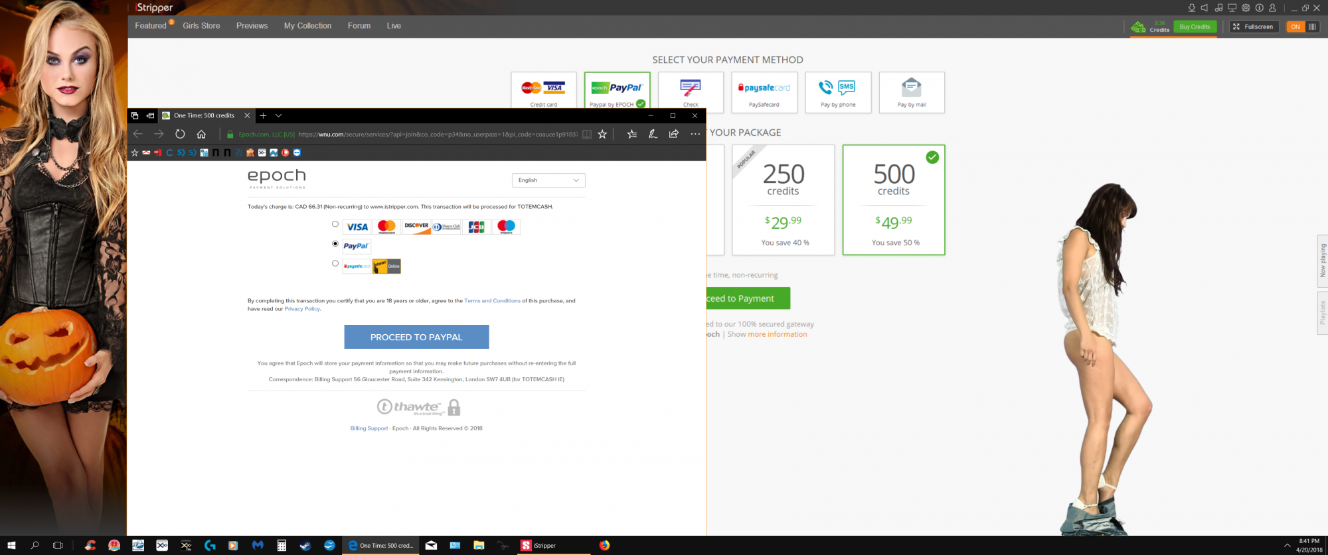Select the credit cards radio option
This screenshot has width=1328, height=555.
pos(335,224)
